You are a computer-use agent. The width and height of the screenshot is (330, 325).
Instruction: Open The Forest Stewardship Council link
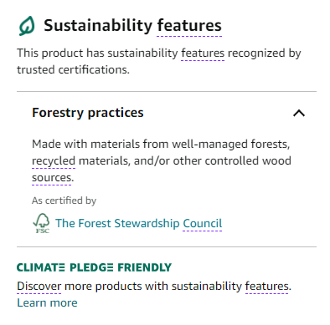click(139, 223)
